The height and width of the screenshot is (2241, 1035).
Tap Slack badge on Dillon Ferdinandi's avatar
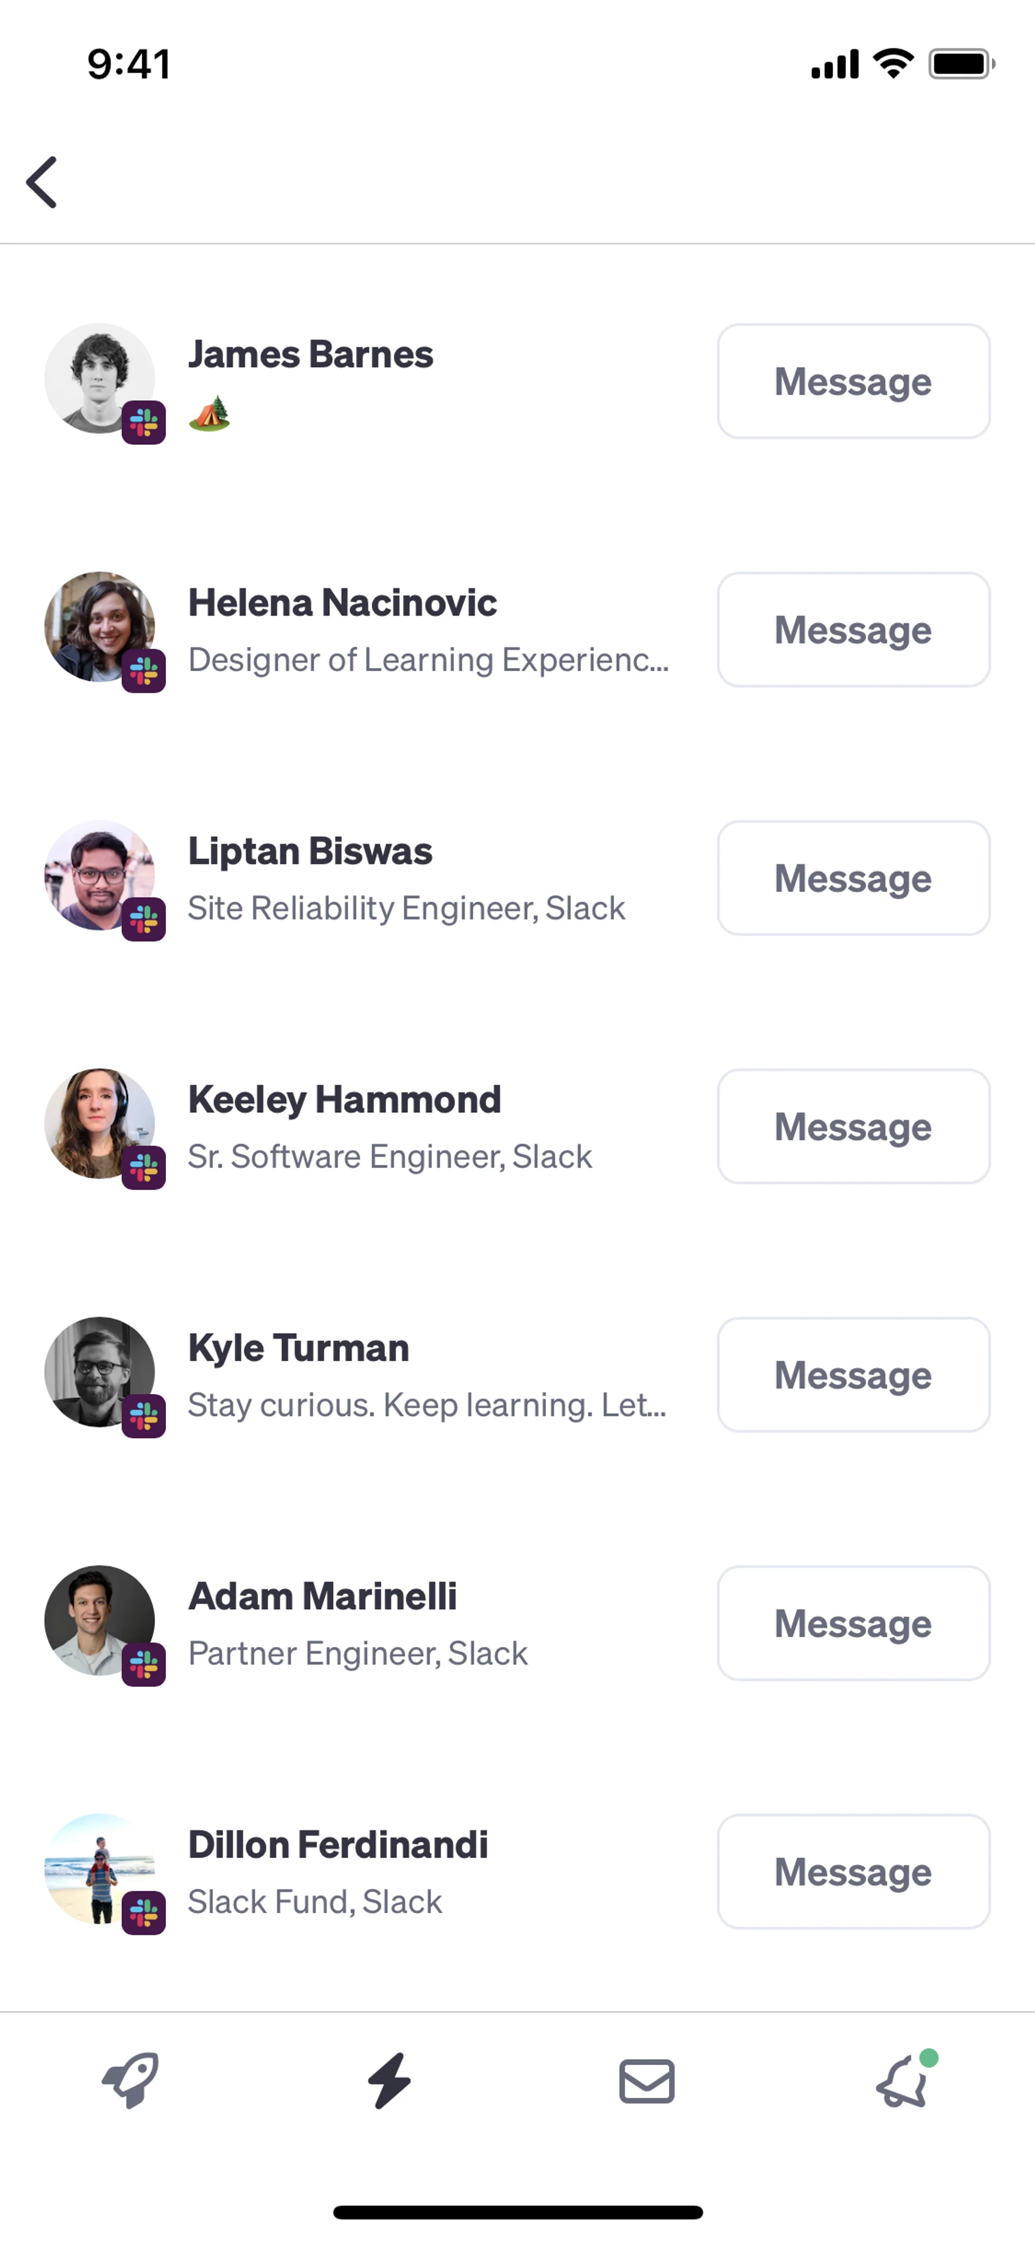click(144, 1913)
